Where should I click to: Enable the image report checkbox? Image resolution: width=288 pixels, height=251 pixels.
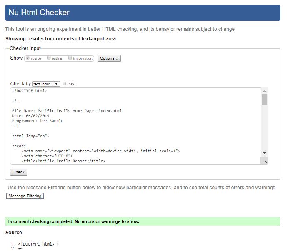(x=70, y=58)
